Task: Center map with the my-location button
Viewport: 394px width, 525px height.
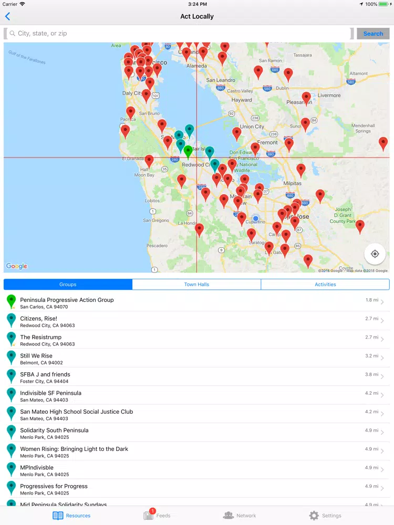Action: click(375, 254)
